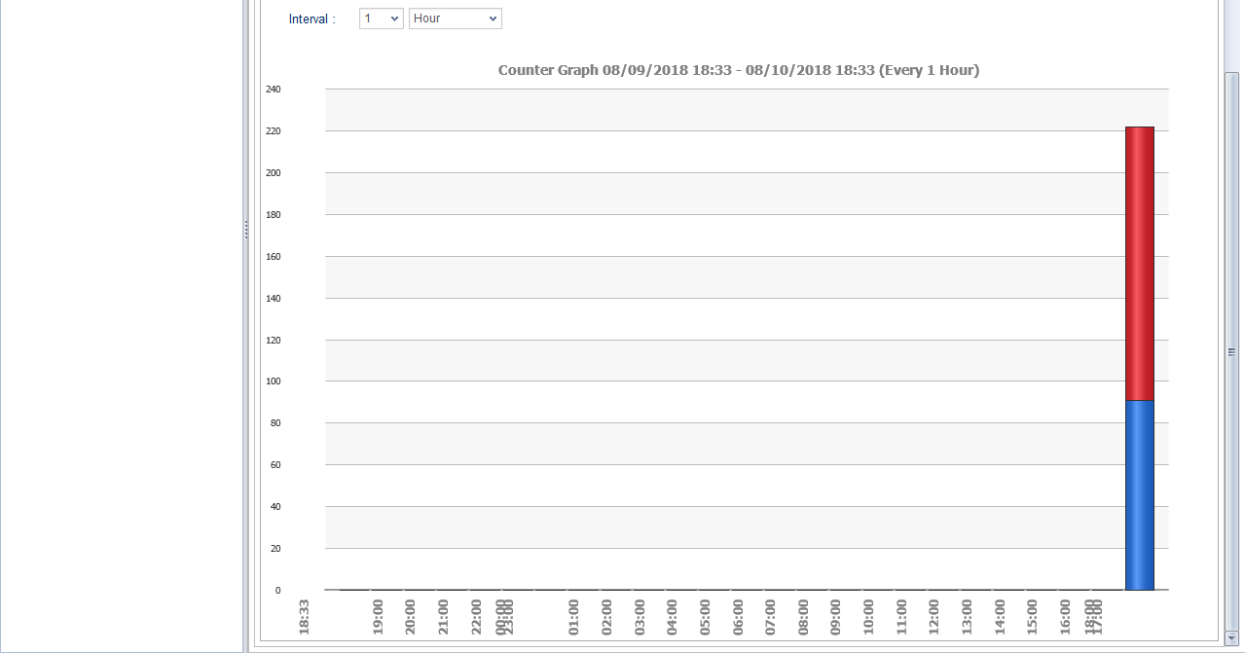Select the 19:00 x-axis time label

(378, 617)
